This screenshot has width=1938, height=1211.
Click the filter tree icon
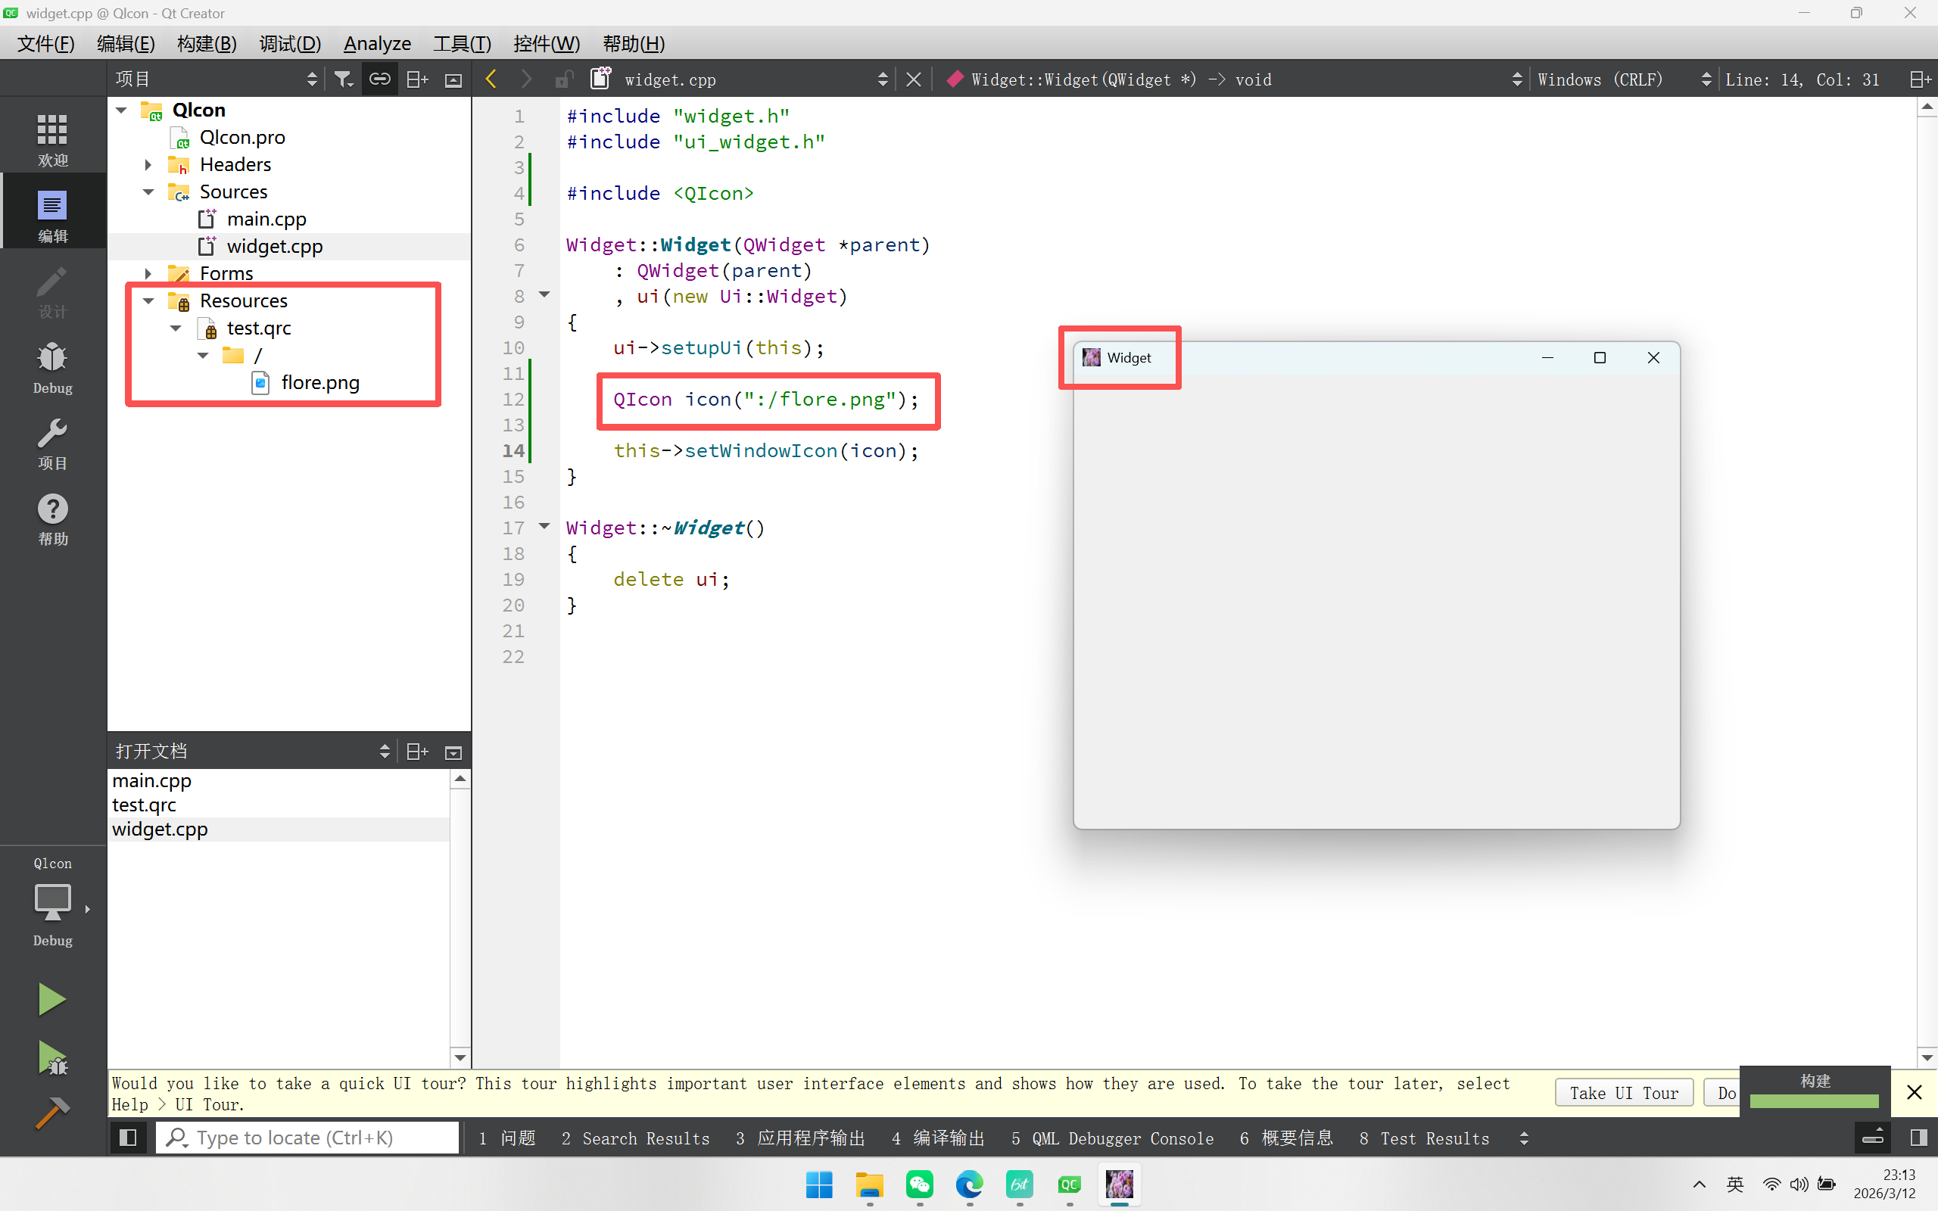pyautogui.click(x=344, y=79)
